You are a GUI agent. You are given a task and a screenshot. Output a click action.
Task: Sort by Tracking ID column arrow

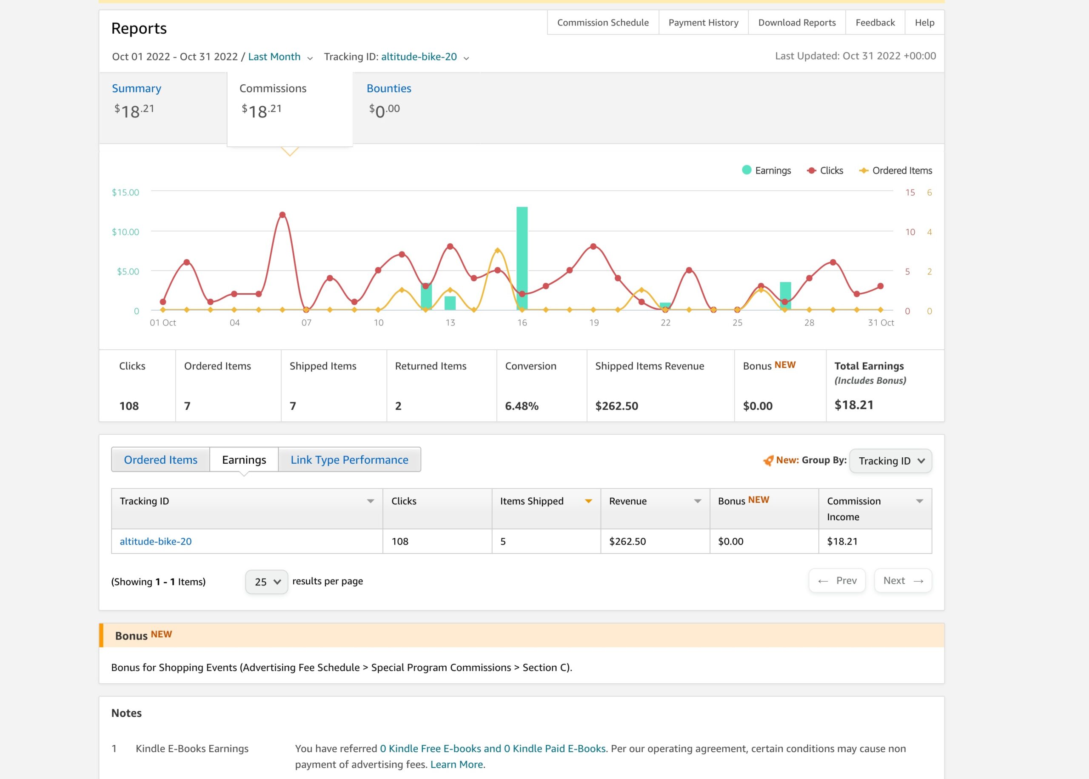point(371,501)
